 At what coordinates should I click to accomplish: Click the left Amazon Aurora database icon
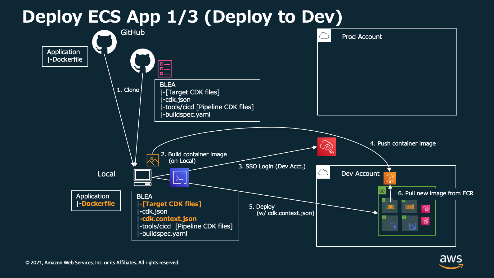tap(393, 226)
